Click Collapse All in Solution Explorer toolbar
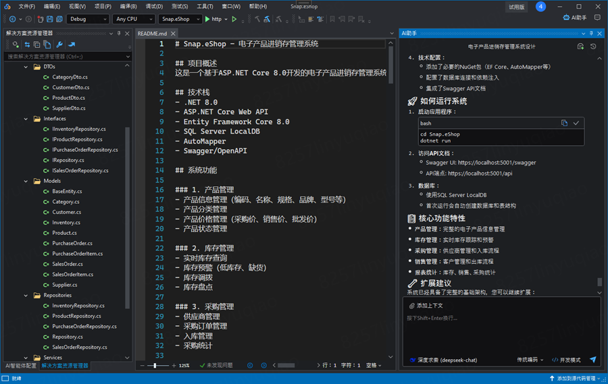This screenshot has width=608, height=384. [36, 45]
